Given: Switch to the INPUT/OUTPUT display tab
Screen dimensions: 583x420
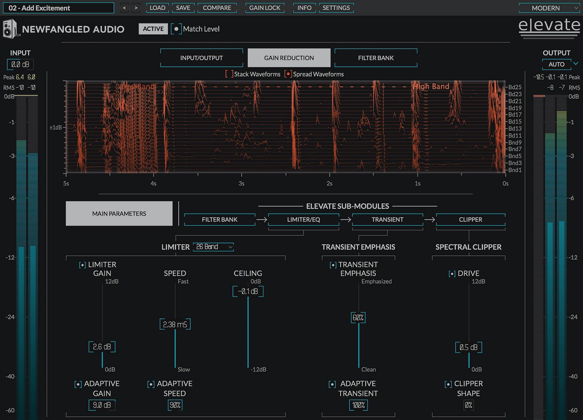Looking at the screenshot, I should [201, 58].
